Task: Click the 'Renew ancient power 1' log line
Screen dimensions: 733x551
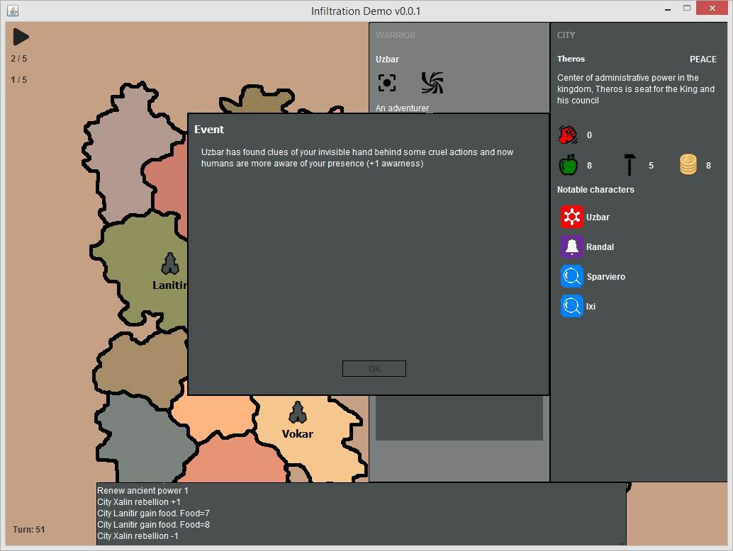Action: tap(142, 491)
